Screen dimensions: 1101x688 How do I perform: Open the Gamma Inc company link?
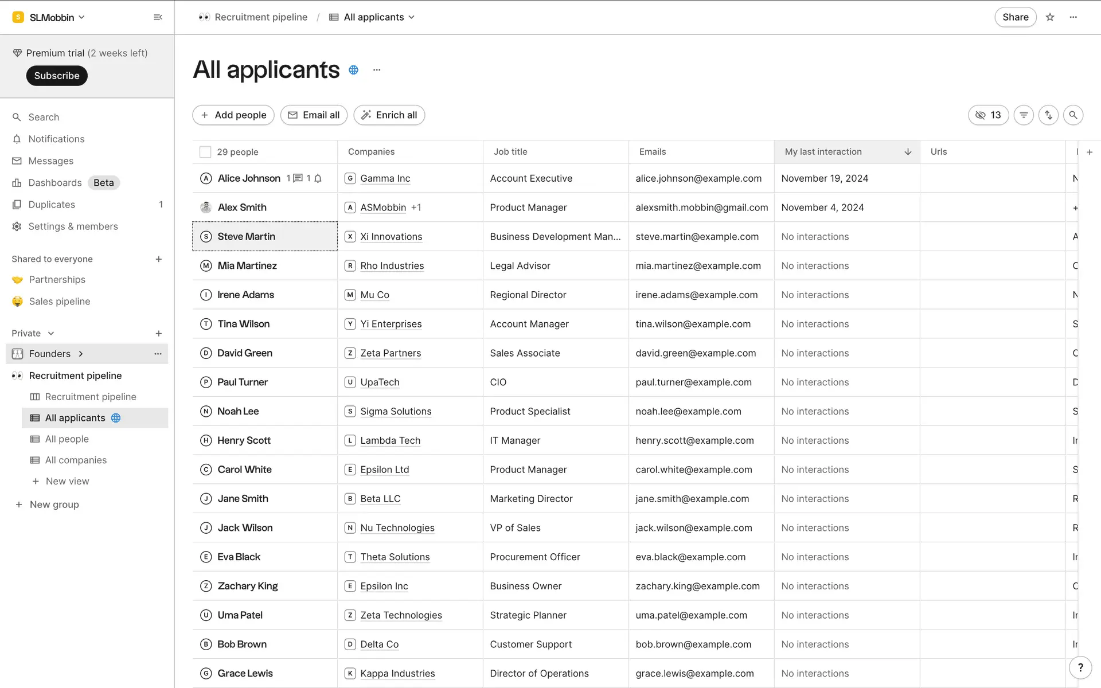tap(385, 178)
